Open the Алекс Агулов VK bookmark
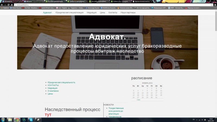 15,8
